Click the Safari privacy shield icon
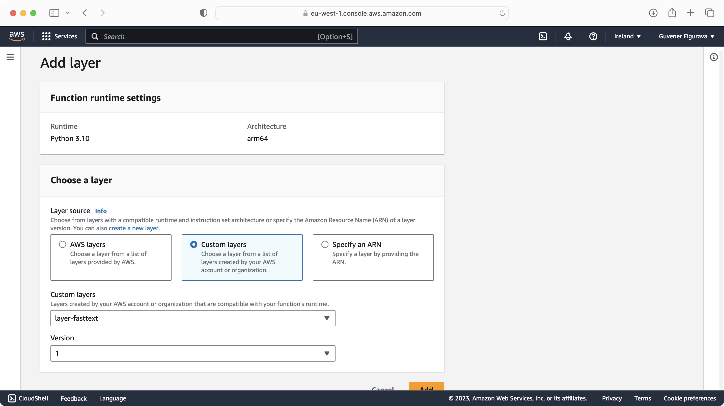Image resolution: width=724 pixels, height=406 pixels. pos(204,13)
